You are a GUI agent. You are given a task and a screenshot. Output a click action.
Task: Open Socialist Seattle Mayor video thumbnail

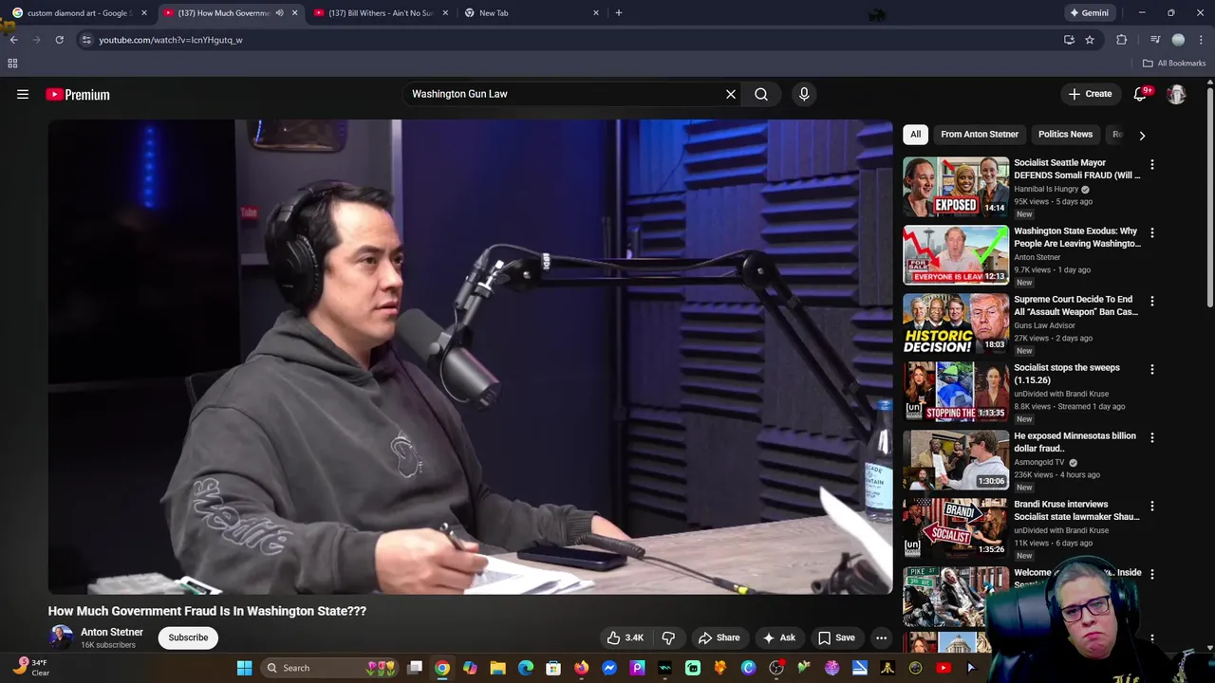tap(955, 187)
